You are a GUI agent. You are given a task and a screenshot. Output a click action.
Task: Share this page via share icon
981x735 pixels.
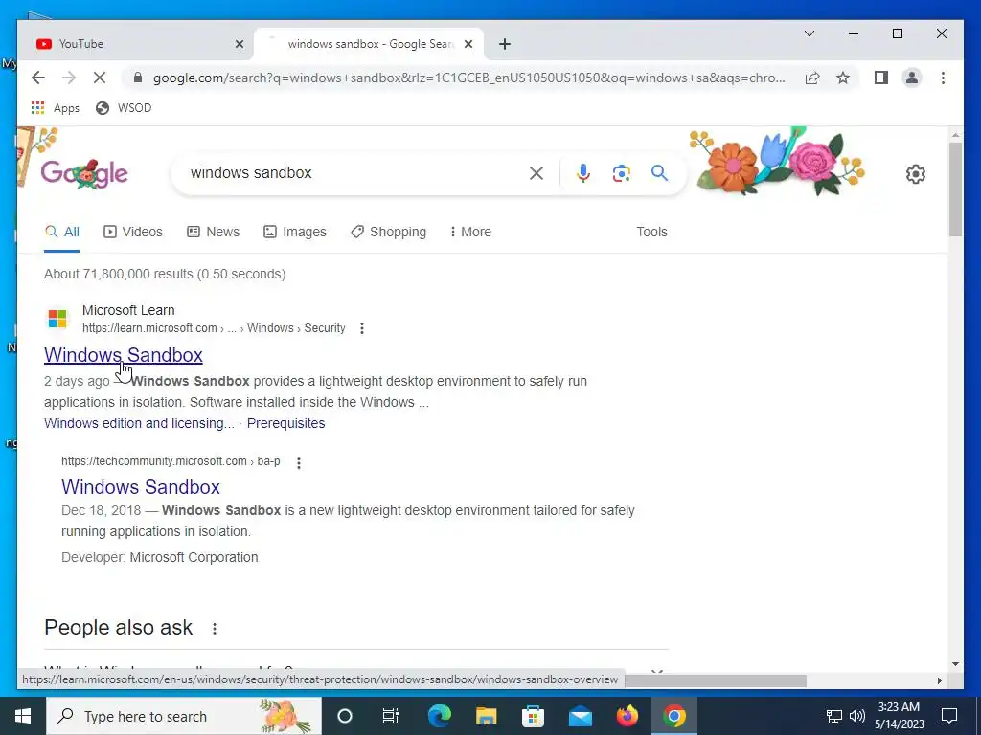(x=812, y=78)
